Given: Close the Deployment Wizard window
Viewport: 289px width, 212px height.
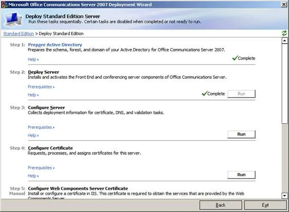Looking at the screenshot, I should (284, 5).
